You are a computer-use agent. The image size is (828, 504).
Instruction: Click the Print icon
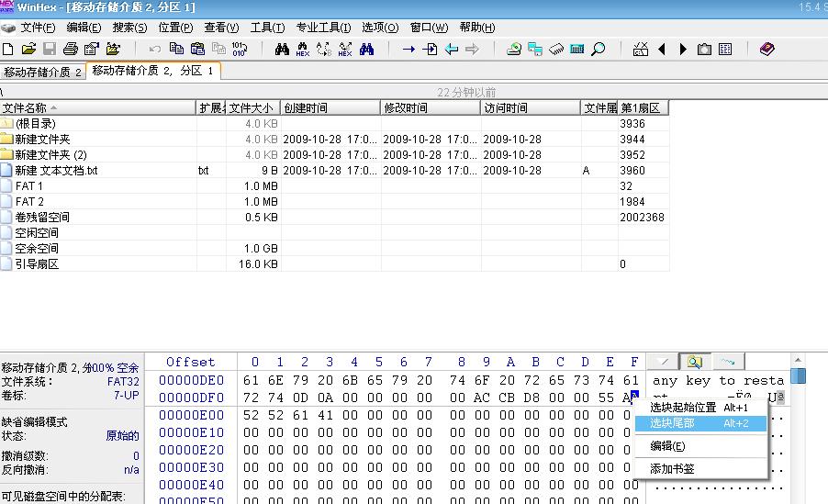click(x=71, y=50)
